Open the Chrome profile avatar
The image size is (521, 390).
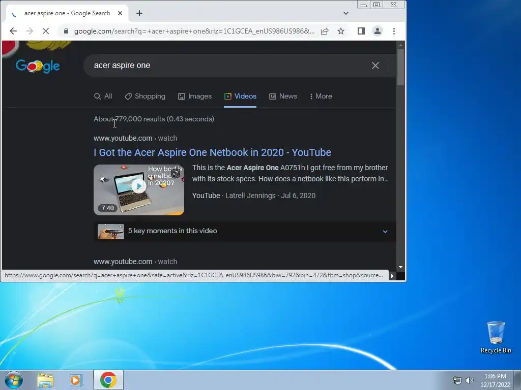(378, 31)
